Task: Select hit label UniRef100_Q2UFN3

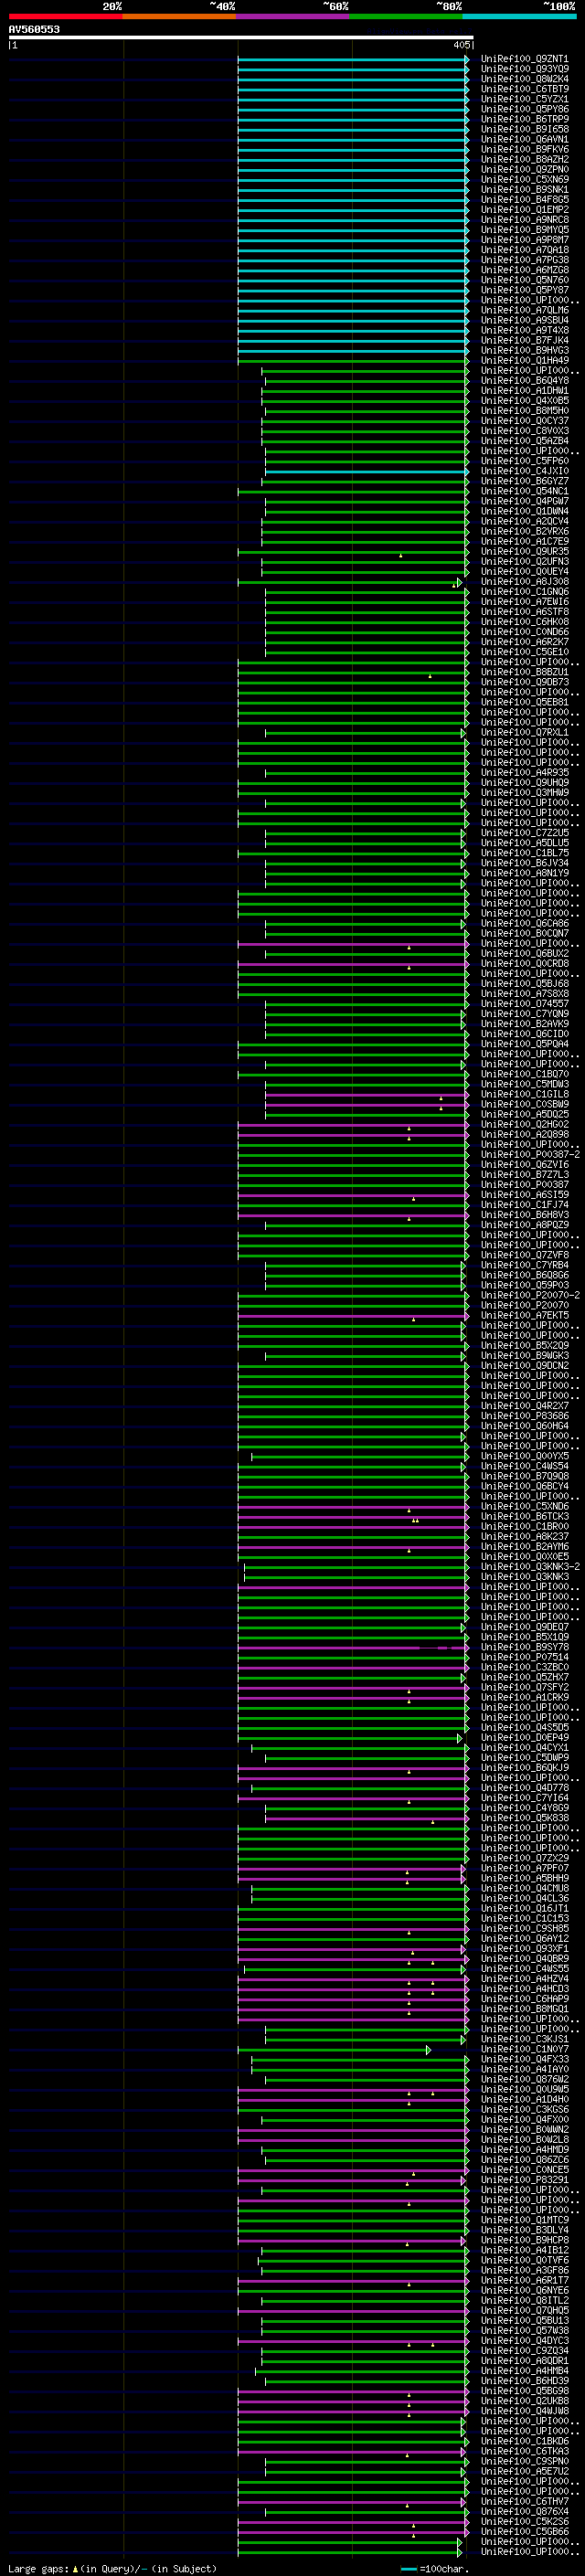Action: click(x=524, y=562)
